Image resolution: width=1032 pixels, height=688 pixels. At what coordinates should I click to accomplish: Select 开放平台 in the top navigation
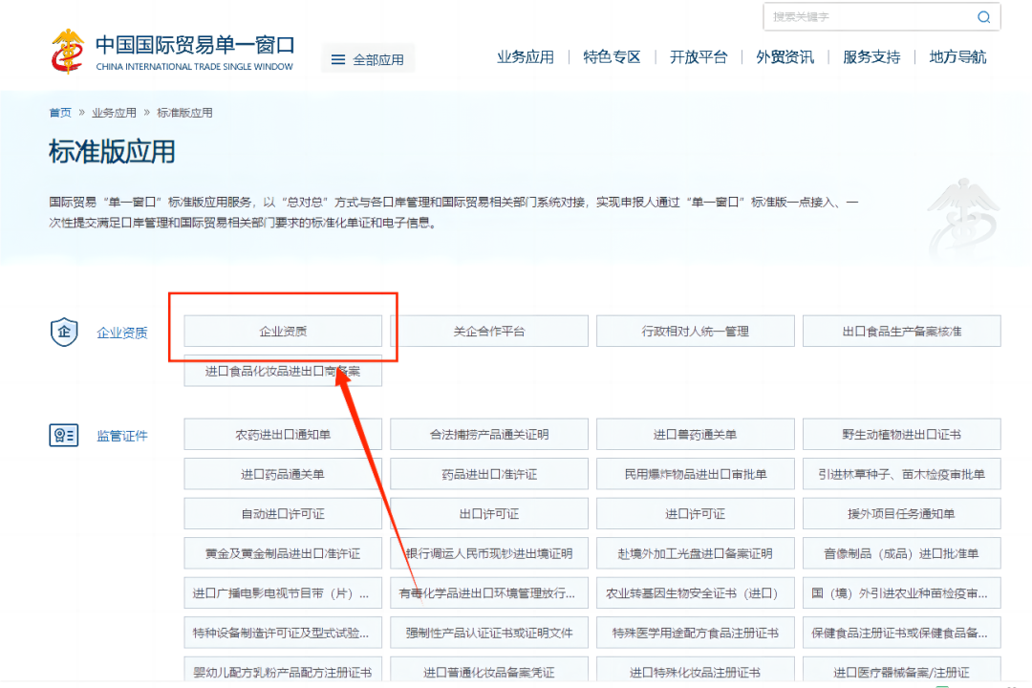pyautogui.click(x=699, y=57)
